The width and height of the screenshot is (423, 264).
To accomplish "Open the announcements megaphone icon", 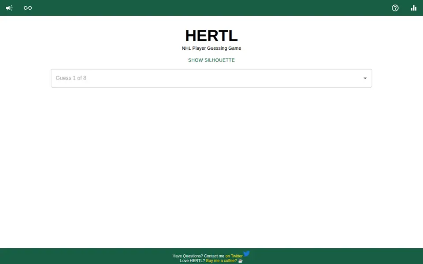I will tap(9, 8).
